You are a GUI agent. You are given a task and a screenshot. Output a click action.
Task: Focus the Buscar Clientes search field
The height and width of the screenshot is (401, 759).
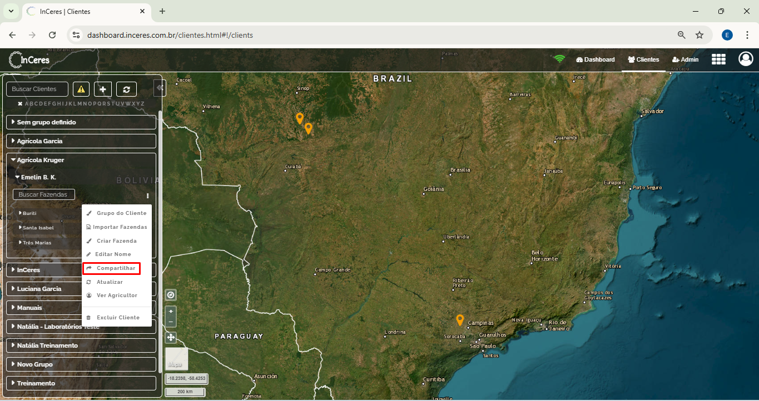point(37,89)
